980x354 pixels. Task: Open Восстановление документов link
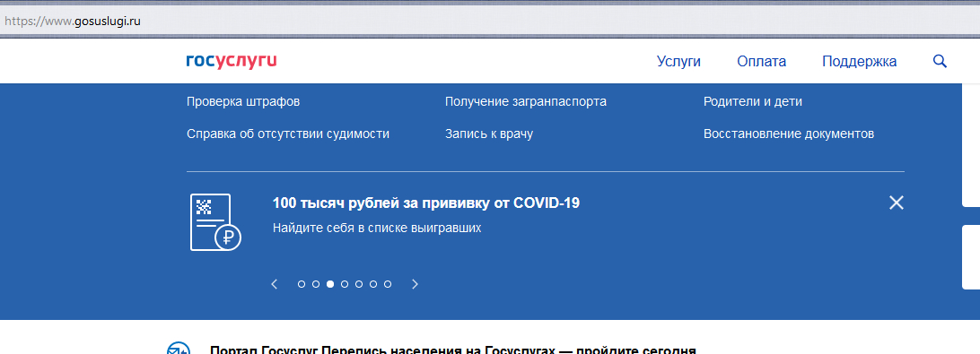789,134
